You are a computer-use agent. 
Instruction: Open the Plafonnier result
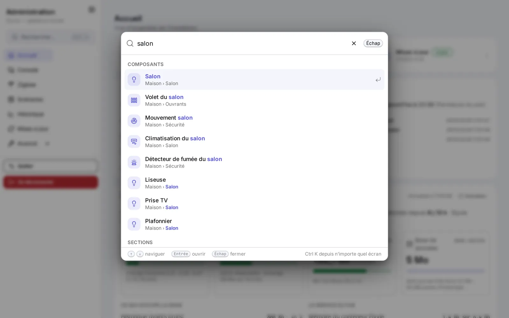click(254, 224)
